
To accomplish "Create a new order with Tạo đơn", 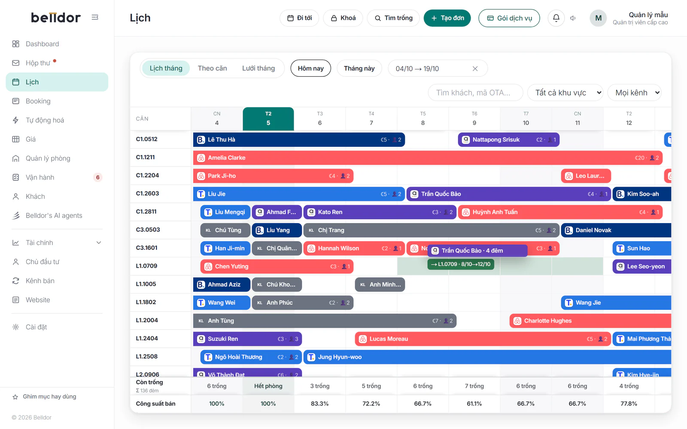I will (447, 18).
